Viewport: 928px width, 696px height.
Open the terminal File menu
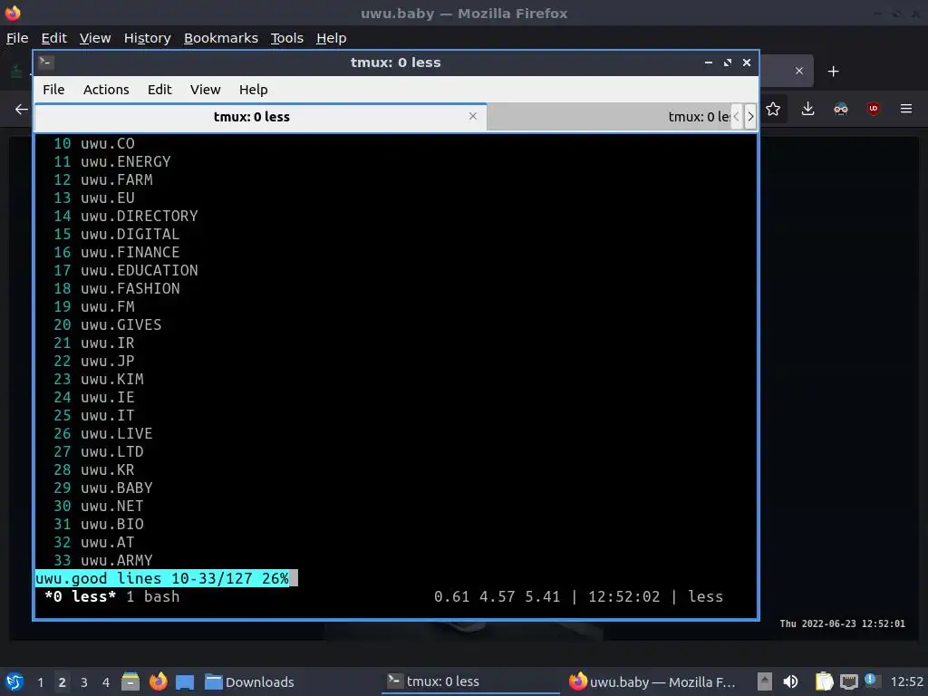(53, 90)
